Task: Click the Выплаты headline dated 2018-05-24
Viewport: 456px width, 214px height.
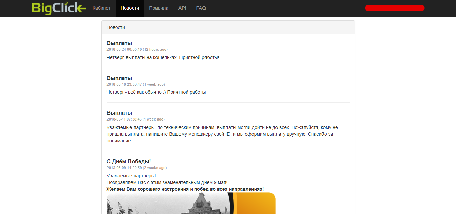Action: pyautogui.click(x=119, y=43)
